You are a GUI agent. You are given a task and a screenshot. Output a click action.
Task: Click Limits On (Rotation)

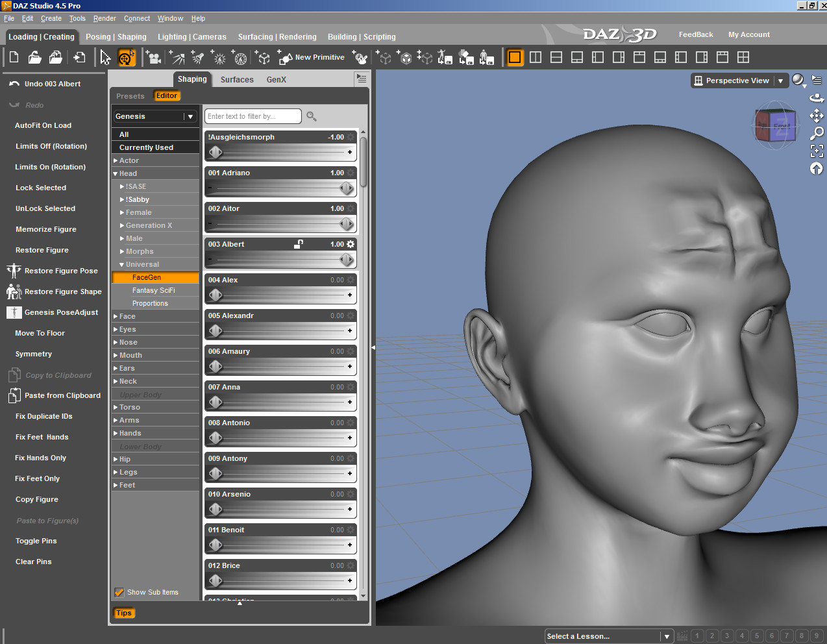pyautogui.click(x=50, y=167)
